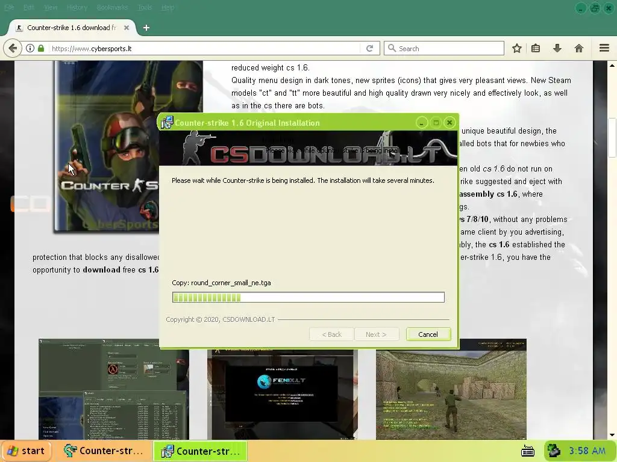
Task: Click the keyboard tray icon
Action: click(x=527, y=451)
